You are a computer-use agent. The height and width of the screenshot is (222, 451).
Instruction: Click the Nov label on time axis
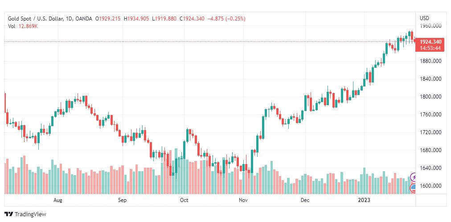click(x=243, y=201)
